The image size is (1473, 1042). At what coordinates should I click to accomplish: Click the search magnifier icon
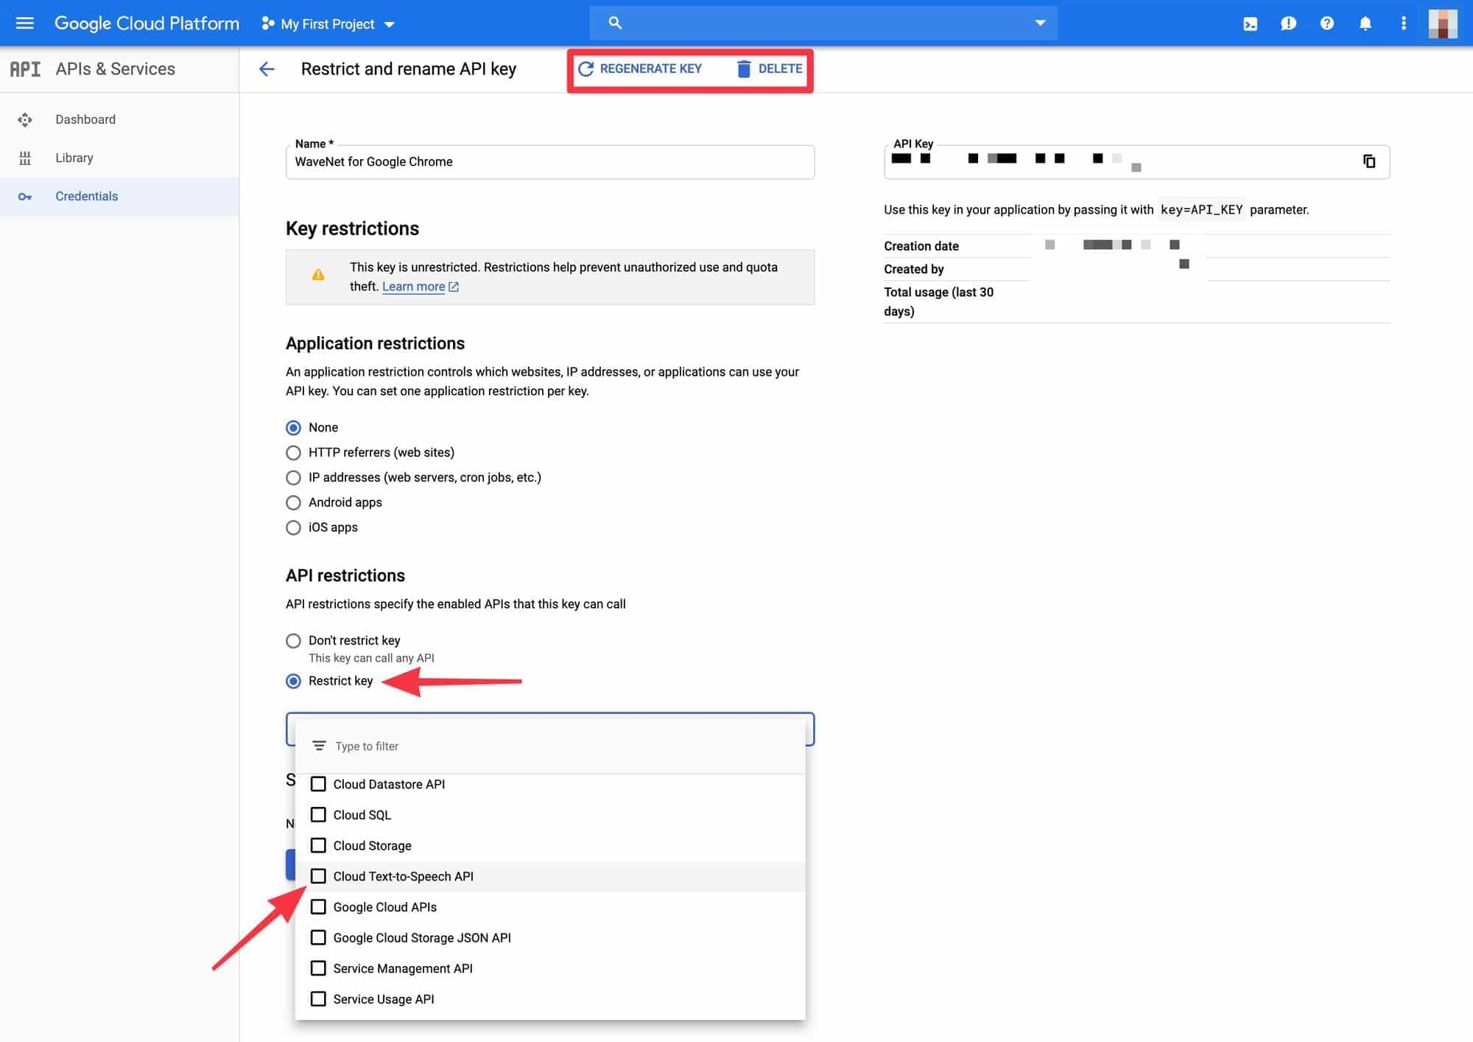coord(615,23)
